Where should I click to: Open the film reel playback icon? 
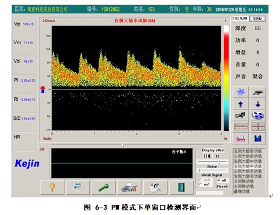point(258,115)
